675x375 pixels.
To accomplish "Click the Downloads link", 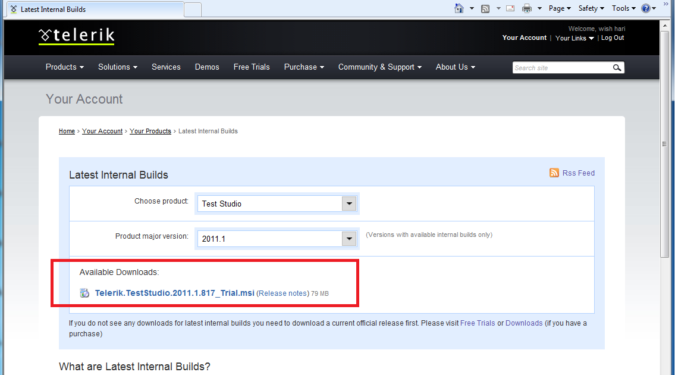I will [x=524, y=323].
